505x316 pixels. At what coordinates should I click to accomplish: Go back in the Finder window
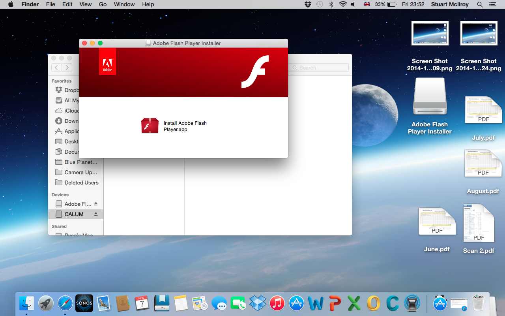pos(56,68)
